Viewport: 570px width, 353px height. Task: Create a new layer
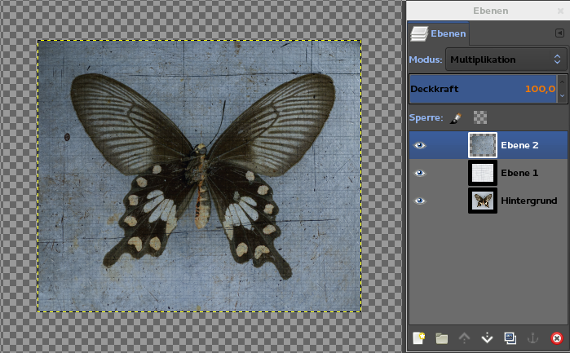[x=419, y=338]
